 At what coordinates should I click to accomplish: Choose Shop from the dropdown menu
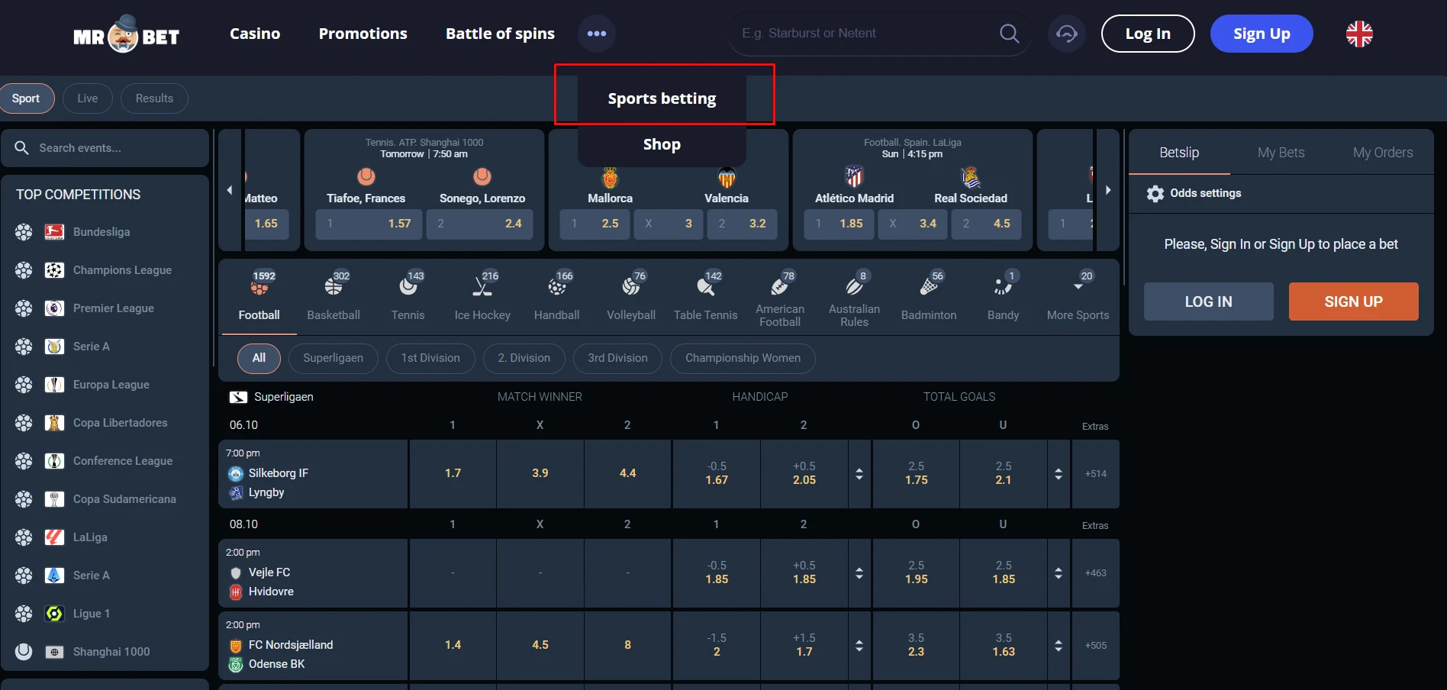[662, 144]
